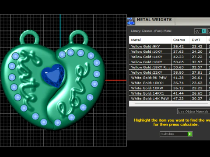Select the Yellow Gold:18KY row

(x=169, y=62)
